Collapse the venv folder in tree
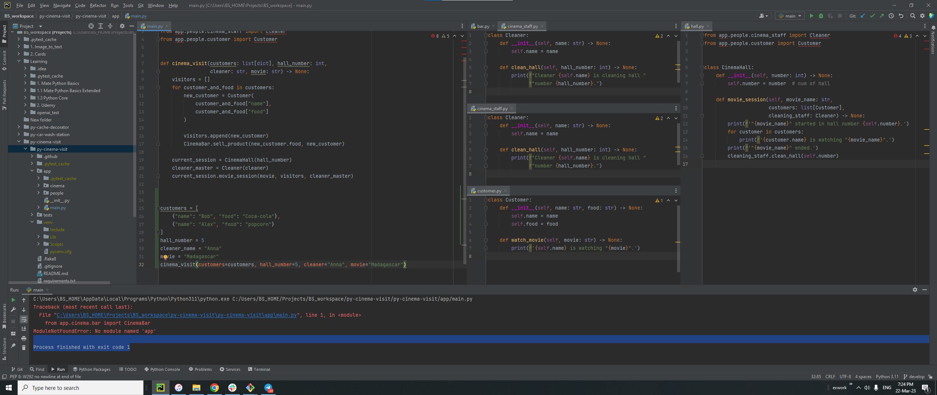This screenshot has width=937, height=395. [x=32, y=222]
